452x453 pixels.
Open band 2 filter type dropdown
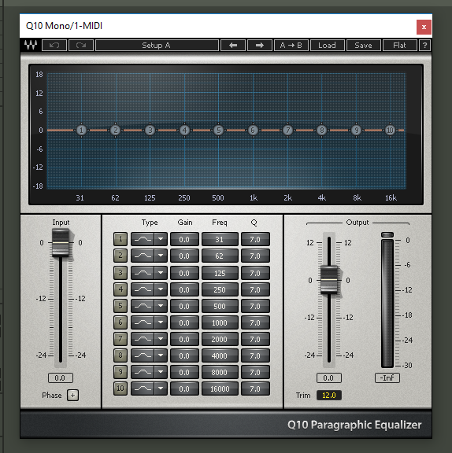pos(161,256)
